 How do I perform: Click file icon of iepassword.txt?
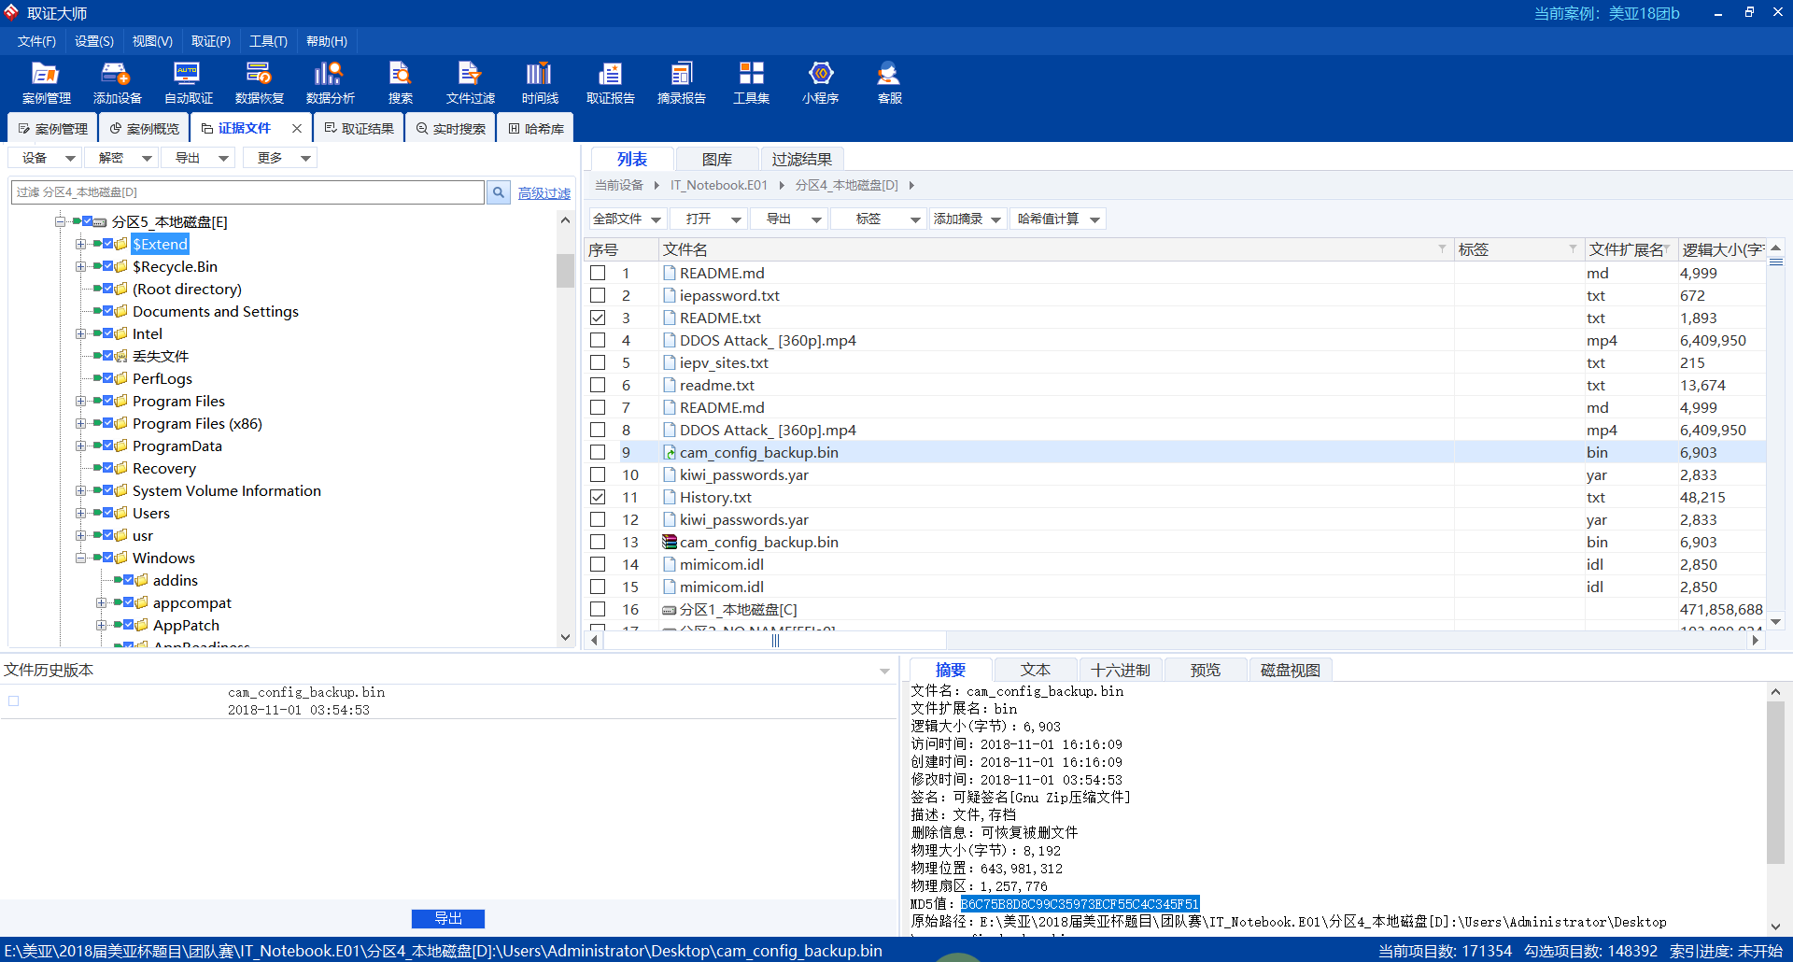tap(669, 295)
